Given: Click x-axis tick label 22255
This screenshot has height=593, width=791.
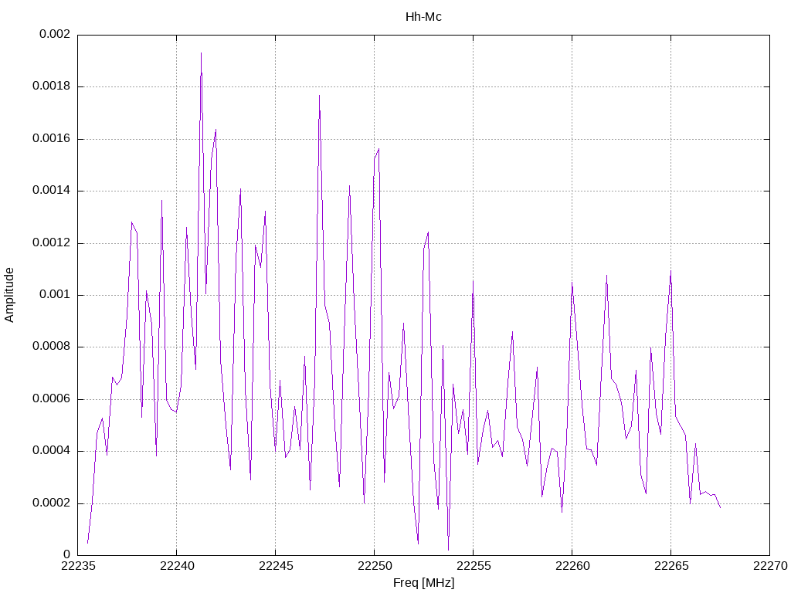Looking at the screenshot, I should (x=474, y=566).
